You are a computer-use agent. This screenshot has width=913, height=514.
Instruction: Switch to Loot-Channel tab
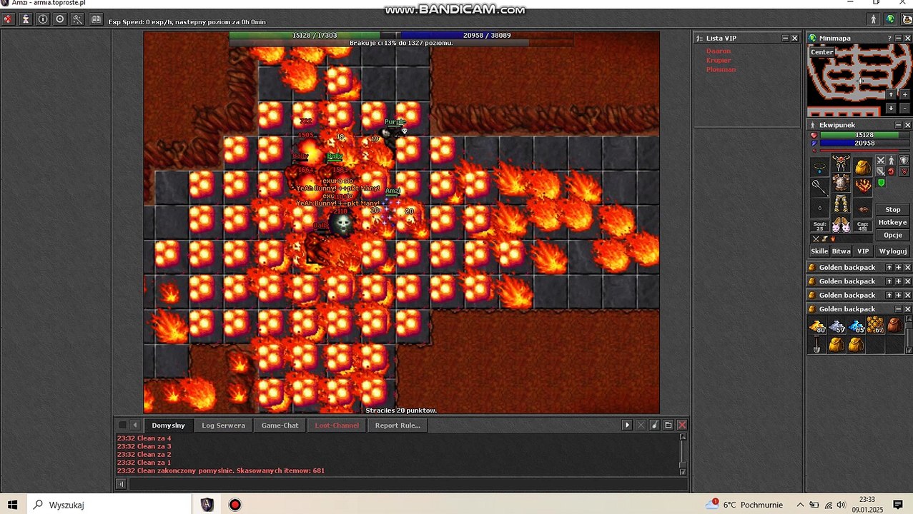(337, 425)
